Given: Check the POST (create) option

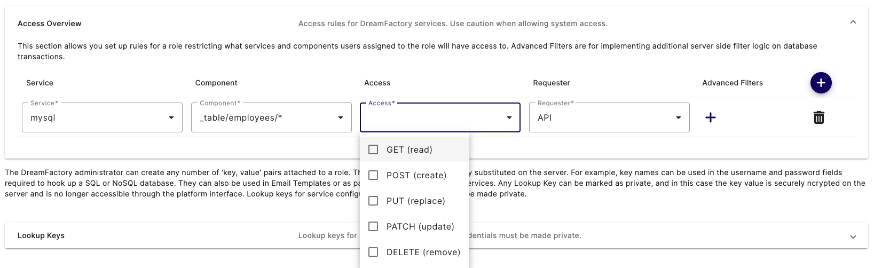Looking at the screenshot, I should tap(373, 175).
